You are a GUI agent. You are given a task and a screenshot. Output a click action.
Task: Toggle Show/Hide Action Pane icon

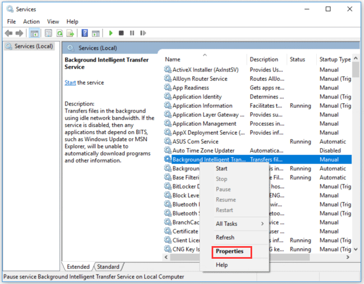(95, 34)
